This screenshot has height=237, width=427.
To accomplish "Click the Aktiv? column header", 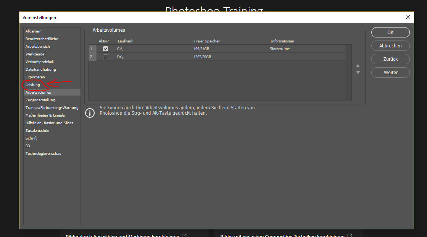I will (x=104, y=41).
